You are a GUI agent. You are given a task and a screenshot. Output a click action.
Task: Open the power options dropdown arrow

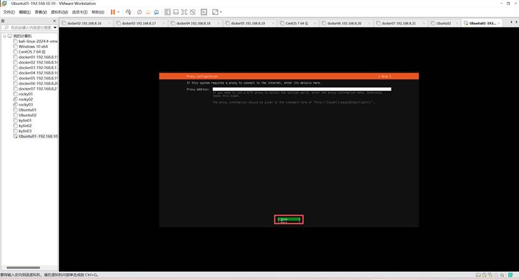[x=119, y=12]
